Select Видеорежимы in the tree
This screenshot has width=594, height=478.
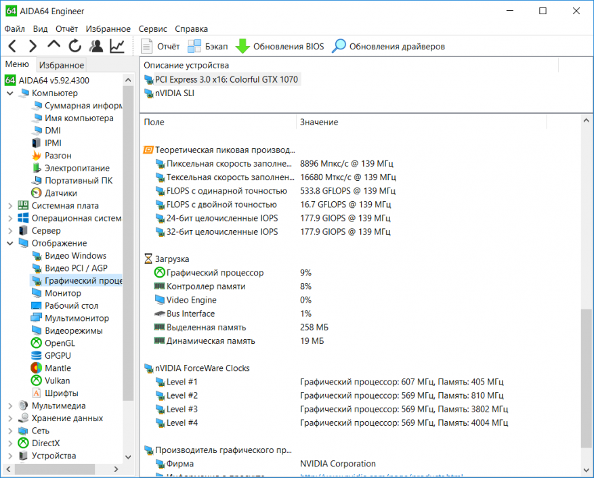[x=67, y=330]
